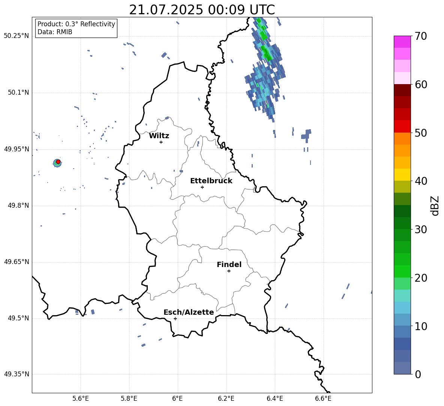This screenshot has height=406, width=444.
Task: Click the colorbar tick label 30
Action: (x=421, y=229)
